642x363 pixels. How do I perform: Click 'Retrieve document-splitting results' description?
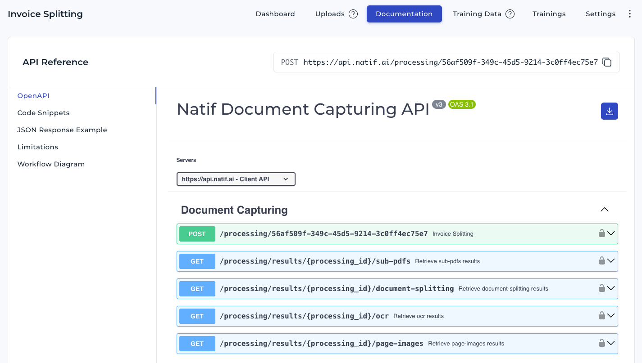tap(503, 289)
